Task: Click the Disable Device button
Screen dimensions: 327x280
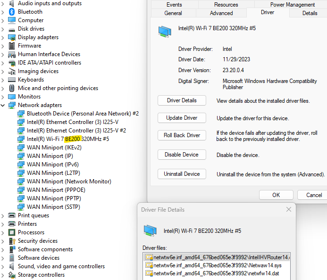Action: pos(182,155)
